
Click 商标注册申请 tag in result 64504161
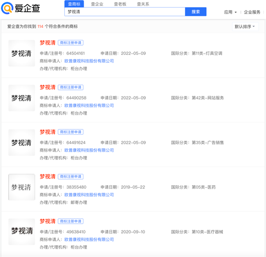coord(70,43)
